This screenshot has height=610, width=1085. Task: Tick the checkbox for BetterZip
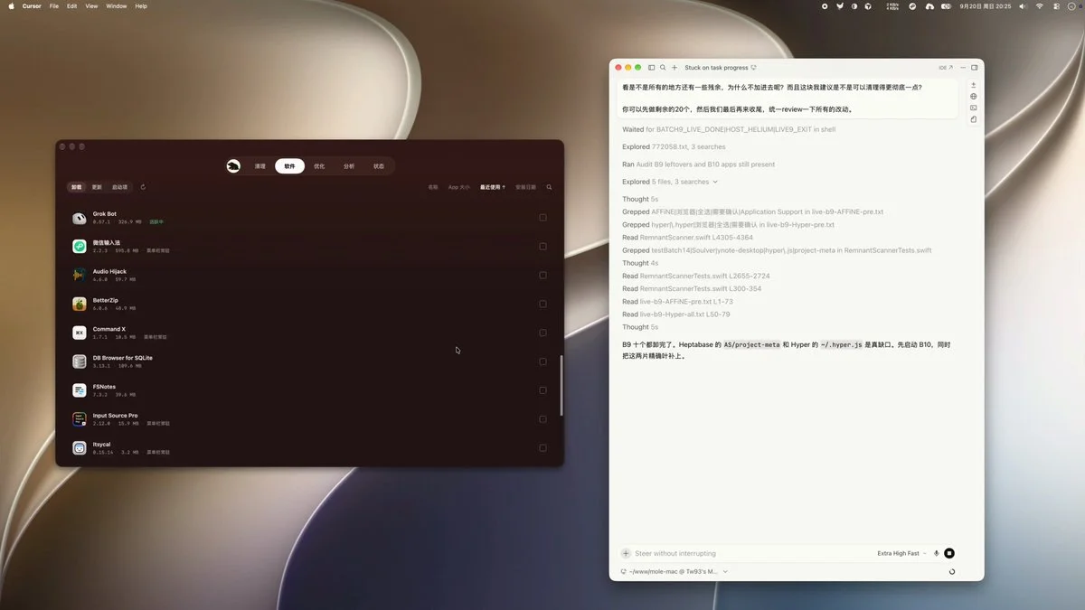542,304
